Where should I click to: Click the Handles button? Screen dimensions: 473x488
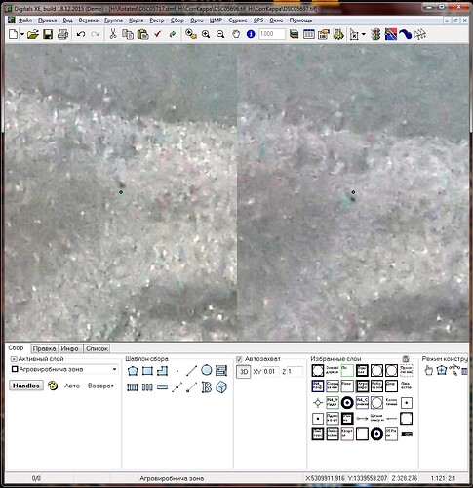tap(26, 386)
